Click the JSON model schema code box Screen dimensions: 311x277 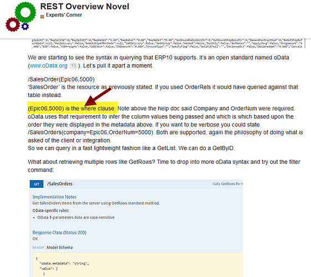point(137,264)
